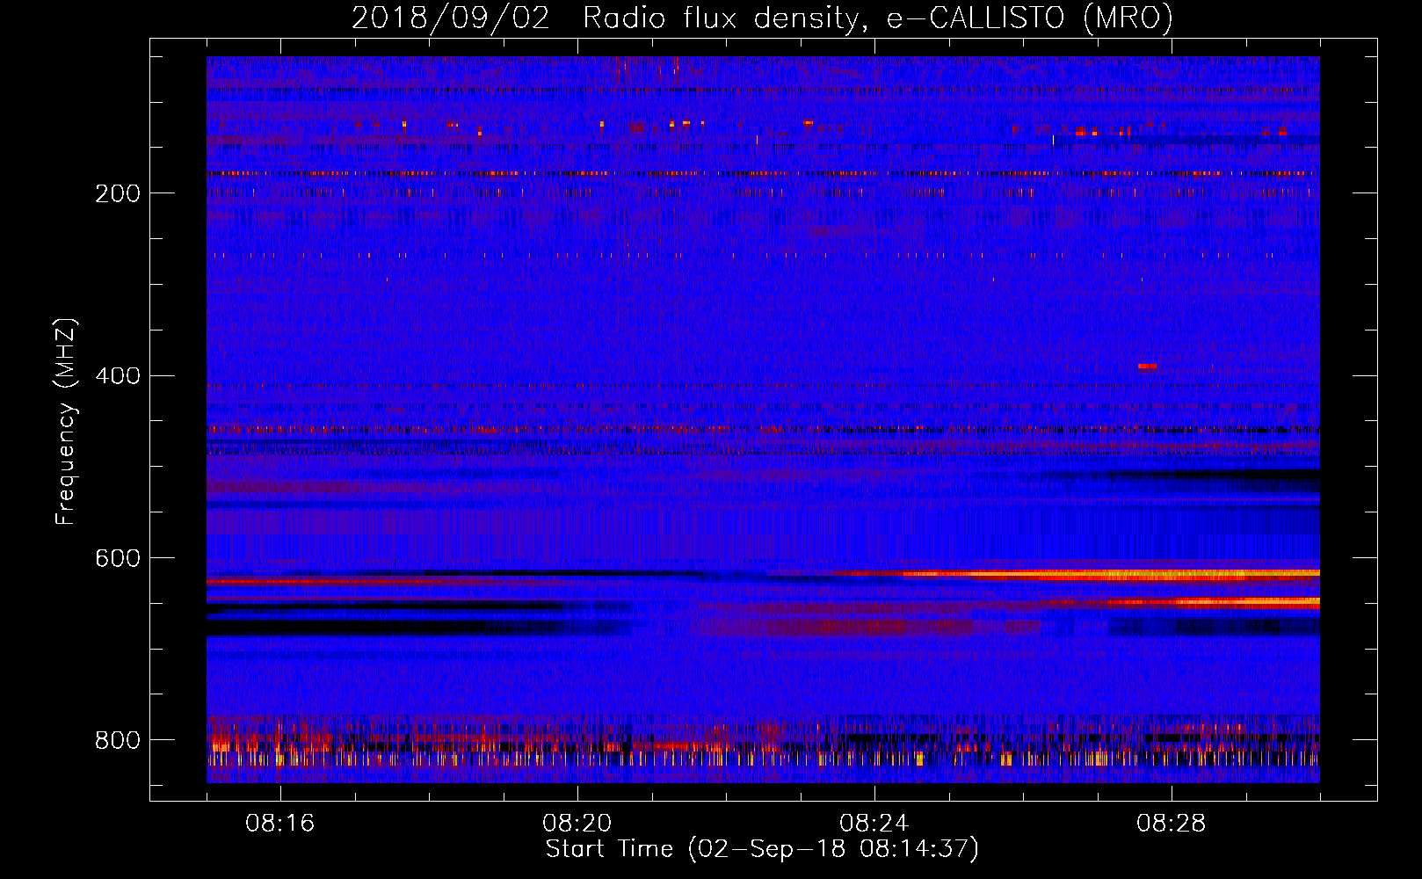The width and height of the screenshot is (1422, 879).
Task: Click the 08:16 time tick label
Action: coord(279,824)
